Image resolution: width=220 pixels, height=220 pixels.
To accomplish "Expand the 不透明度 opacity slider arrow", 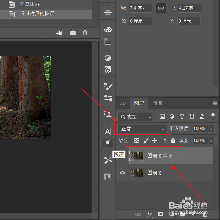I will (x=211, y=128).
